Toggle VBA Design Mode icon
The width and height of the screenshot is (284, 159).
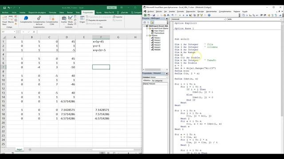point(190,15)
